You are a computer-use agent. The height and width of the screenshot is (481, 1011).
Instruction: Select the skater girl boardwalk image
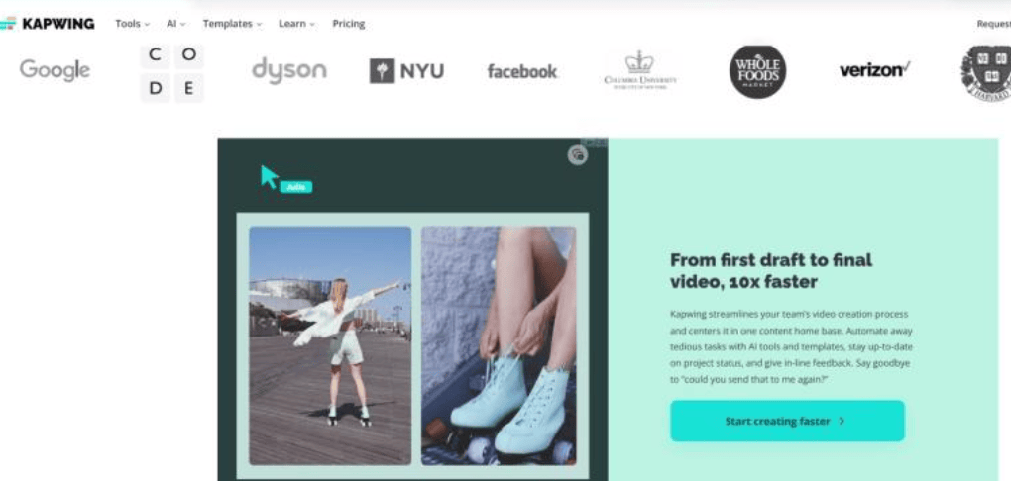330,345
